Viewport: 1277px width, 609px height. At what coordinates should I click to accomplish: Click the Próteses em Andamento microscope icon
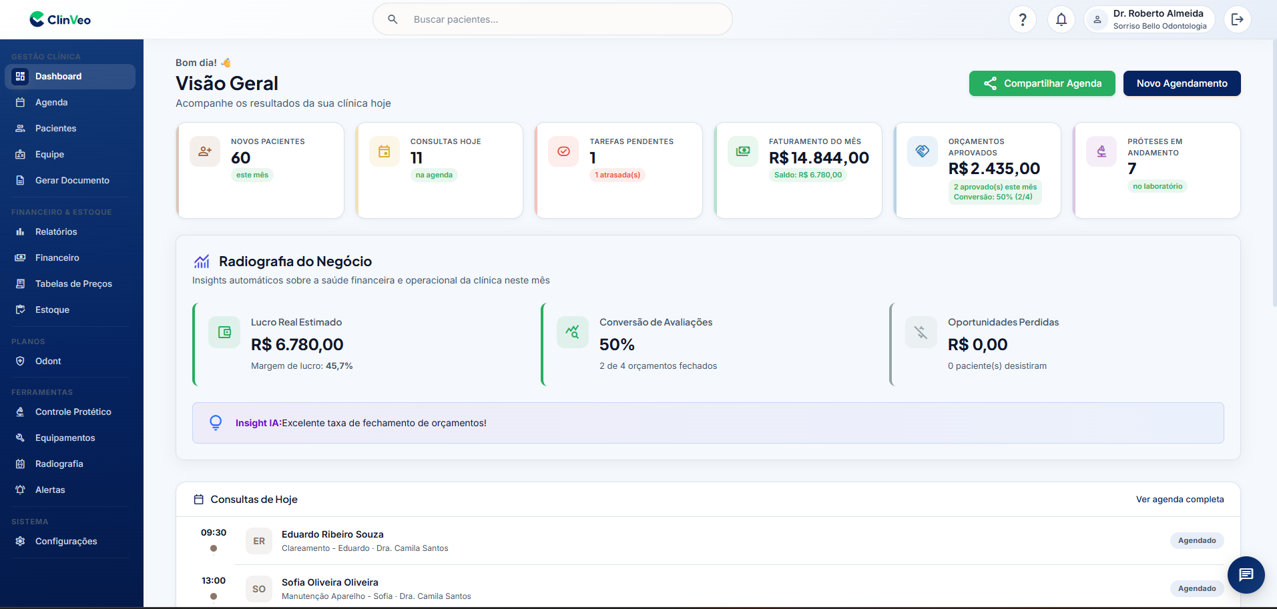point(1101,151)
